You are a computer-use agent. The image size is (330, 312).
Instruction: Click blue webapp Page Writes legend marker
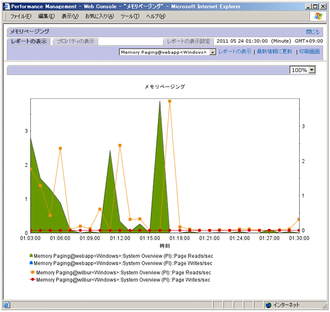(x=31, y=263)
